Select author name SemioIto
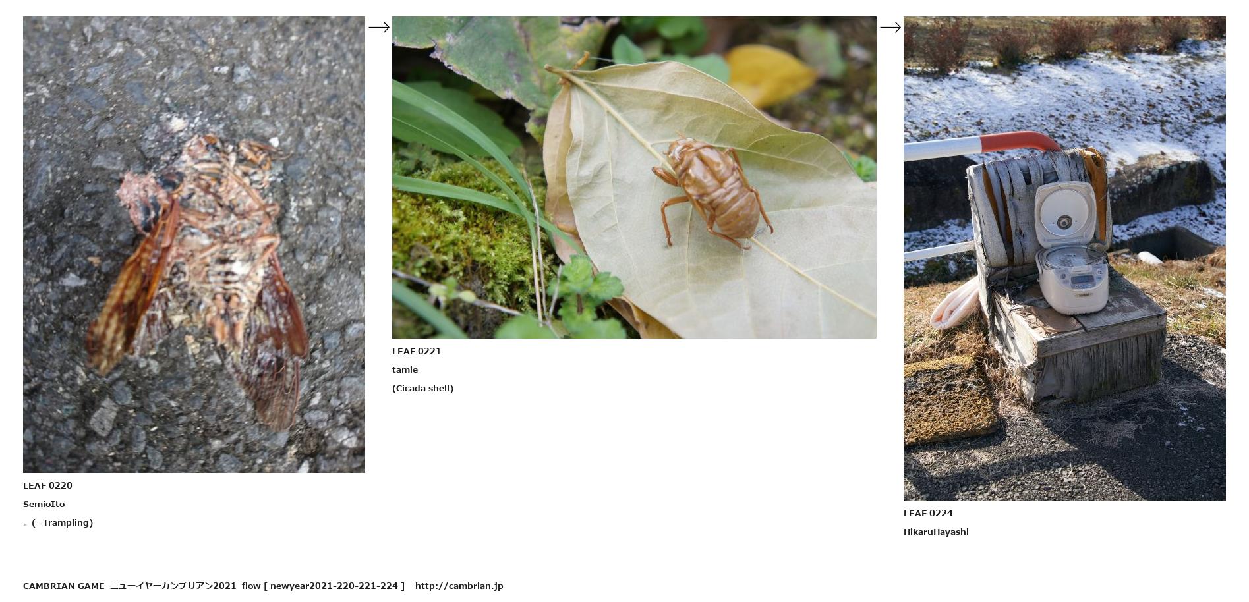 click(x=44, y=504)
